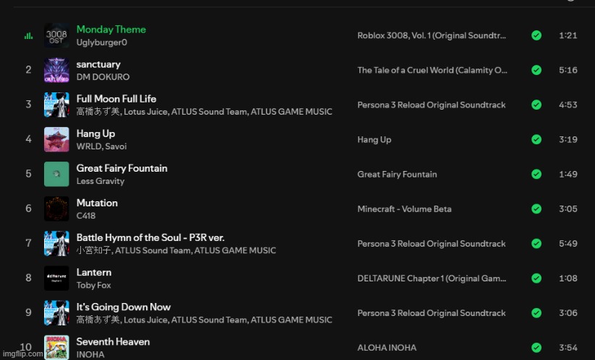The height and width of the screenshot is (360, 595).
Task: Open the Roblox 3008, Vol. 1 album link
Action: pos(432,35)
